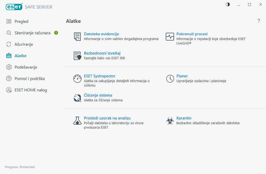The image size is (266, 174).
Task: Toggle the dark/light contrast mode button
Action: point(228,4)
